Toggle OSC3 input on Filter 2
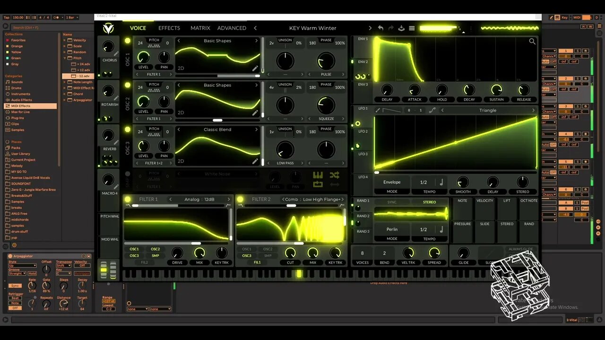 (247, 255)
